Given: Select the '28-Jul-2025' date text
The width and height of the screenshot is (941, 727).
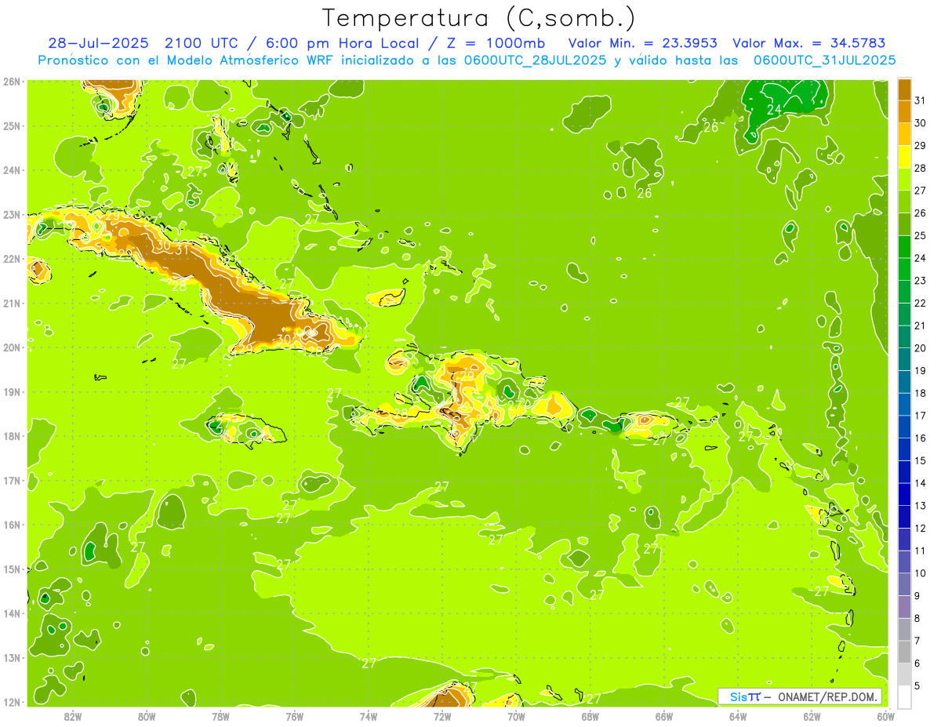Looking at the screenshot, I should (x=98, y=43).
